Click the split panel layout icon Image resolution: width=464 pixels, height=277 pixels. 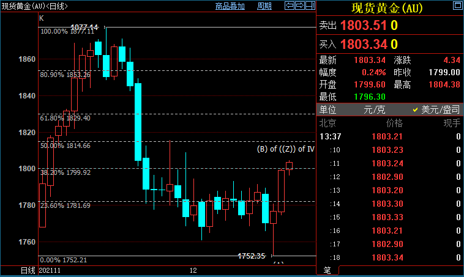[x=309, y=6]
